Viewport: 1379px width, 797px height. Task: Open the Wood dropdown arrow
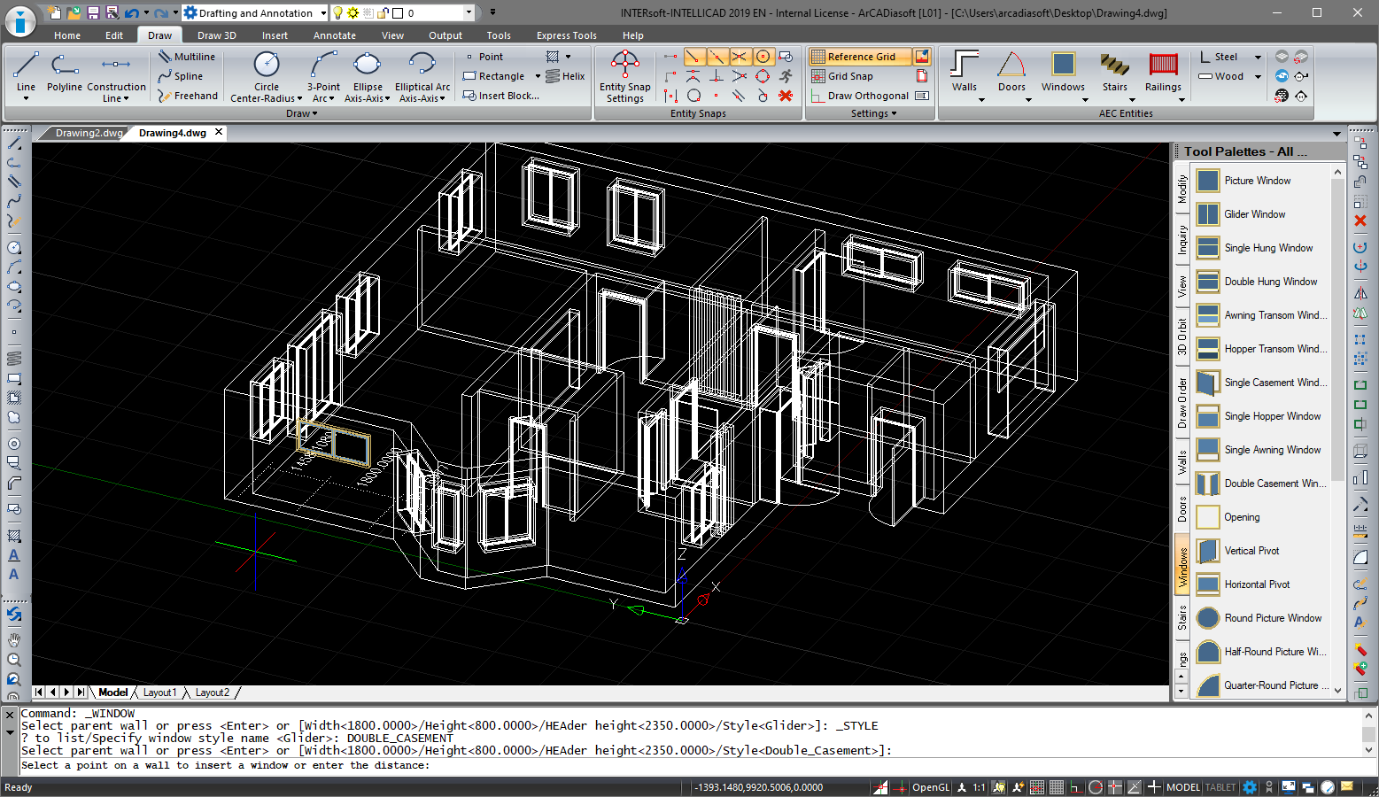click(x=1258, y=76)
